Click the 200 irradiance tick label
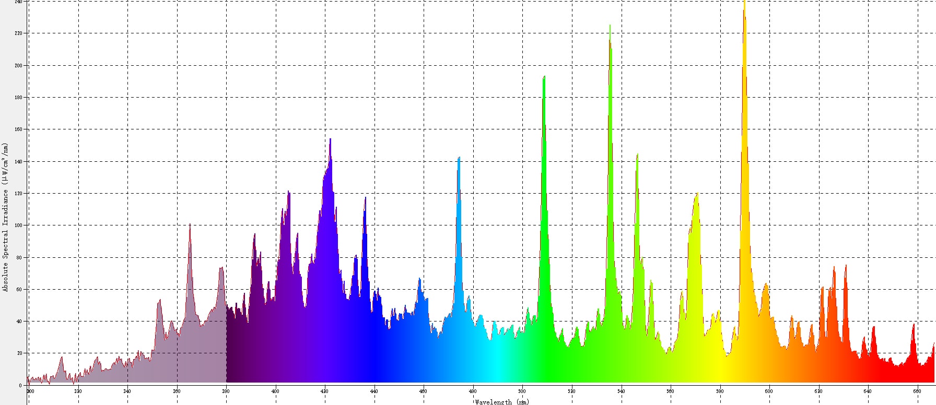The width and height of the screenshot is (936, 405). click(18, 66)
